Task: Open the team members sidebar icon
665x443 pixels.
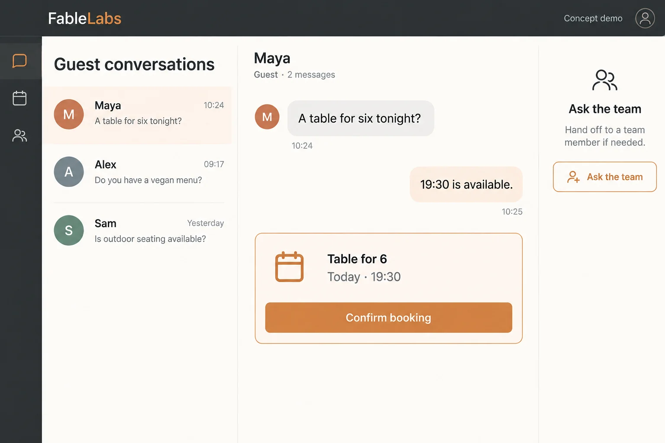Action: pyautogui.click(x=19, y=135)
